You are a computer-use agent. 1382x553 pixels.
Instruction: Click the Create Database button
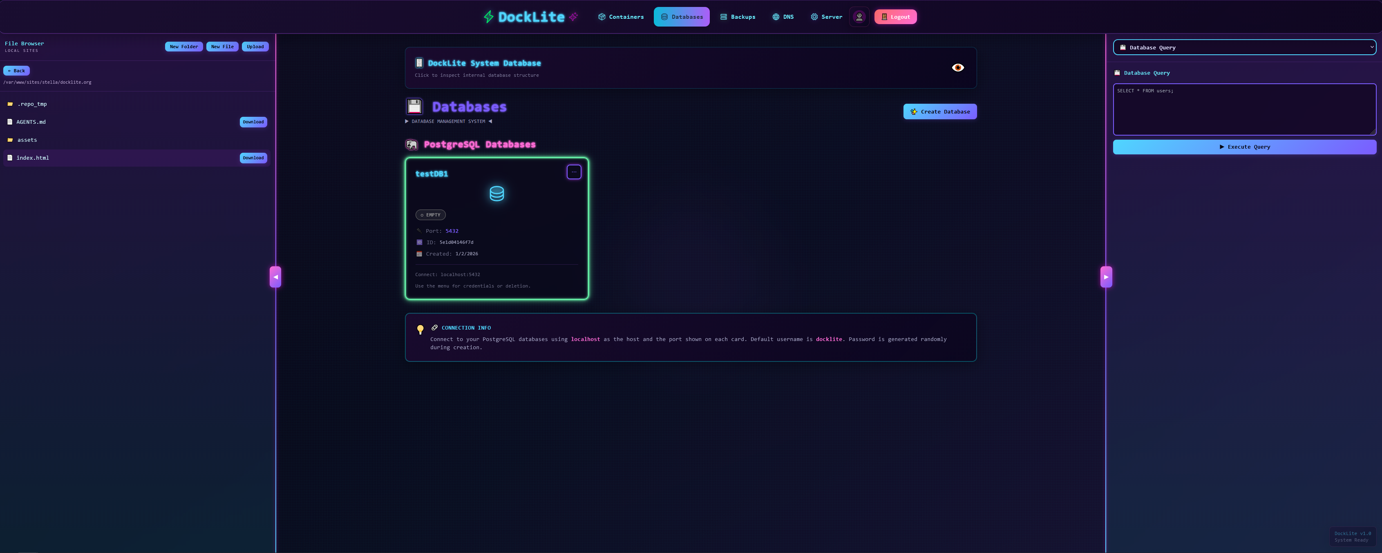[x=940, y=111]
